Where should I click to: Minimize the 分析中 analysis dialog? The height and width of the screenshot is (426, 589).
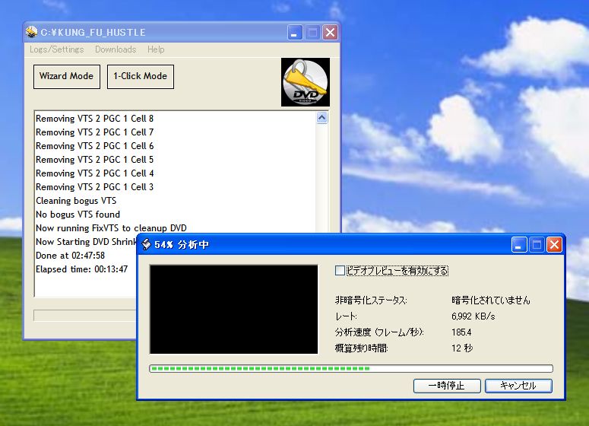click(519, 245)
